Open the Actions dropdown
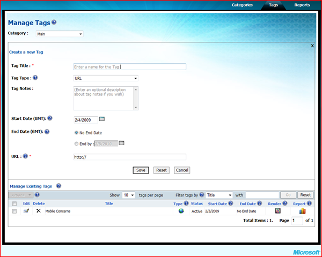The width and height of the screenshot is (322, 257). pyautogui.click(x=20, y=195)
